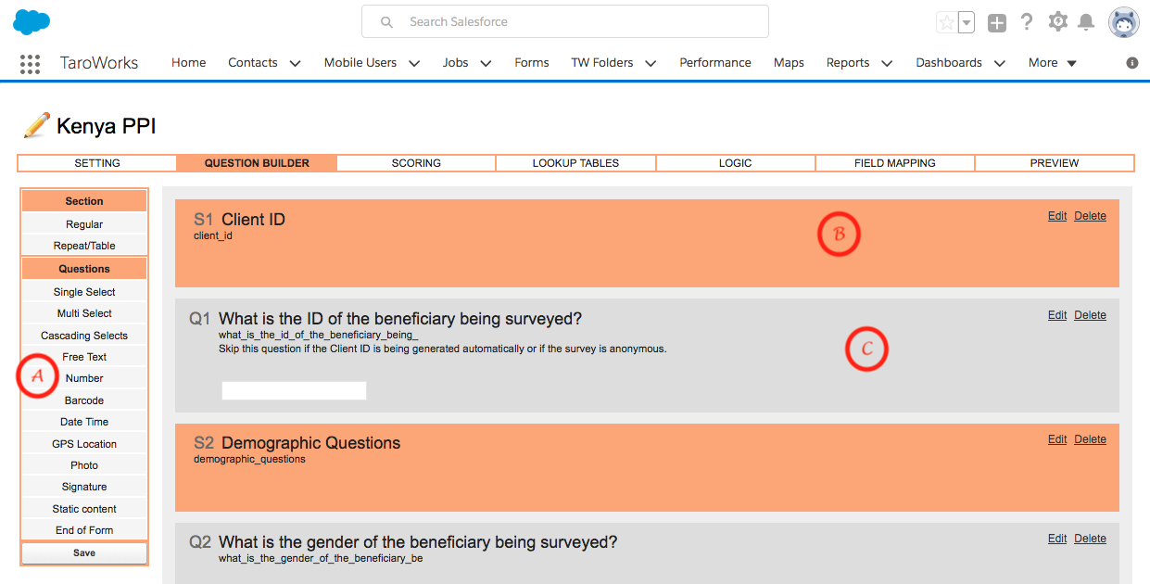Switch to the SCORING tab

(x=416, y=163)
